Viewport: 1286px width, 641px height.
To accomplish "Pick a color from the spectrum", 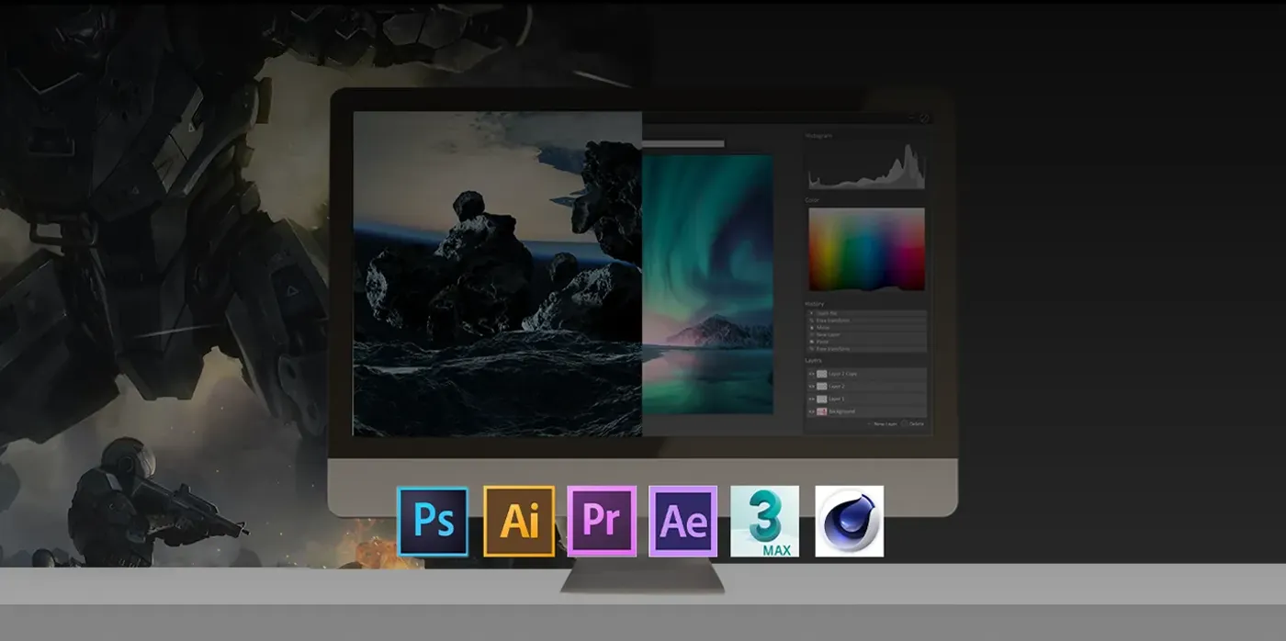I will [x=866, y=249].
